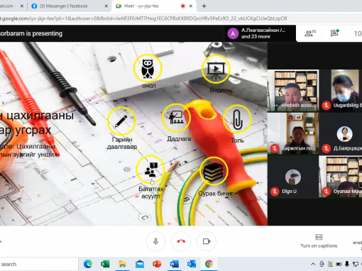Click the Windows taskbar search box

point(38,264)
